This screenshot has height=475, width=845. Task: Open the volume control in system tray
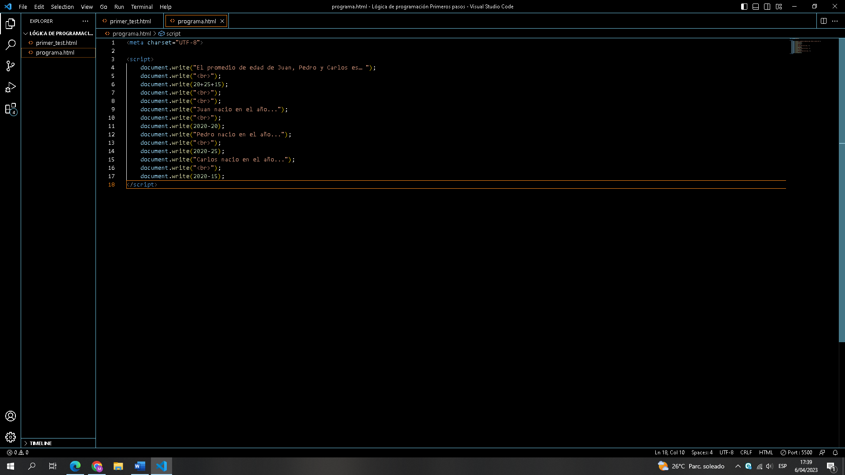click(x=769, y=466)
